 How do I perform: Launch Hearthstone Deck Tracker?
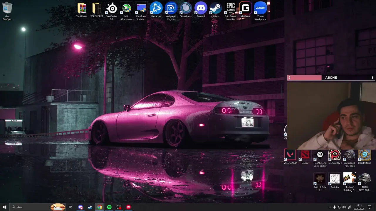[320, 159]
